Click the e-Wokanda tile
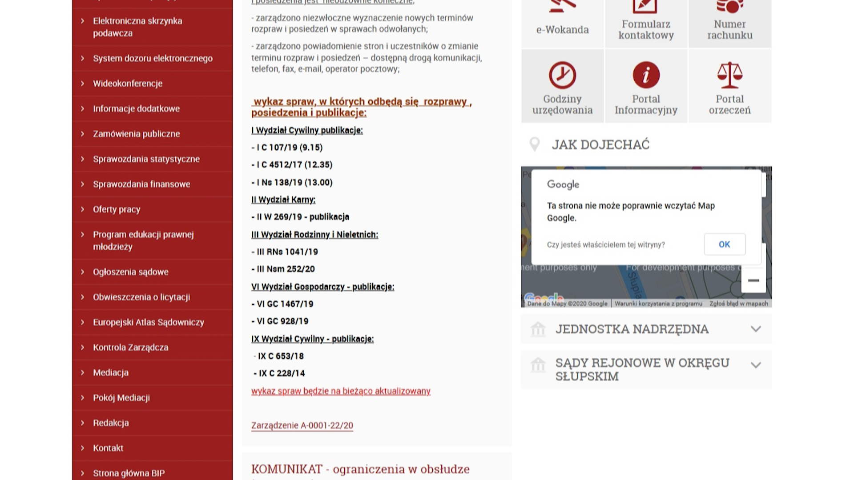The image size is (854, 480). tap(562, 24)
